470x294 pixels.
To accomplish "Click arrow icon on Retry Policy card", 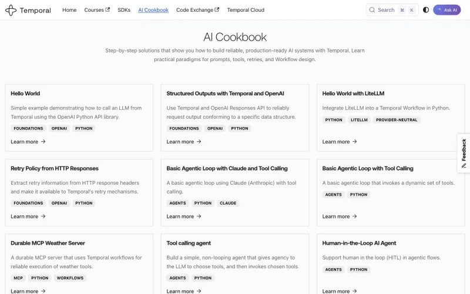I will [43, 216].
